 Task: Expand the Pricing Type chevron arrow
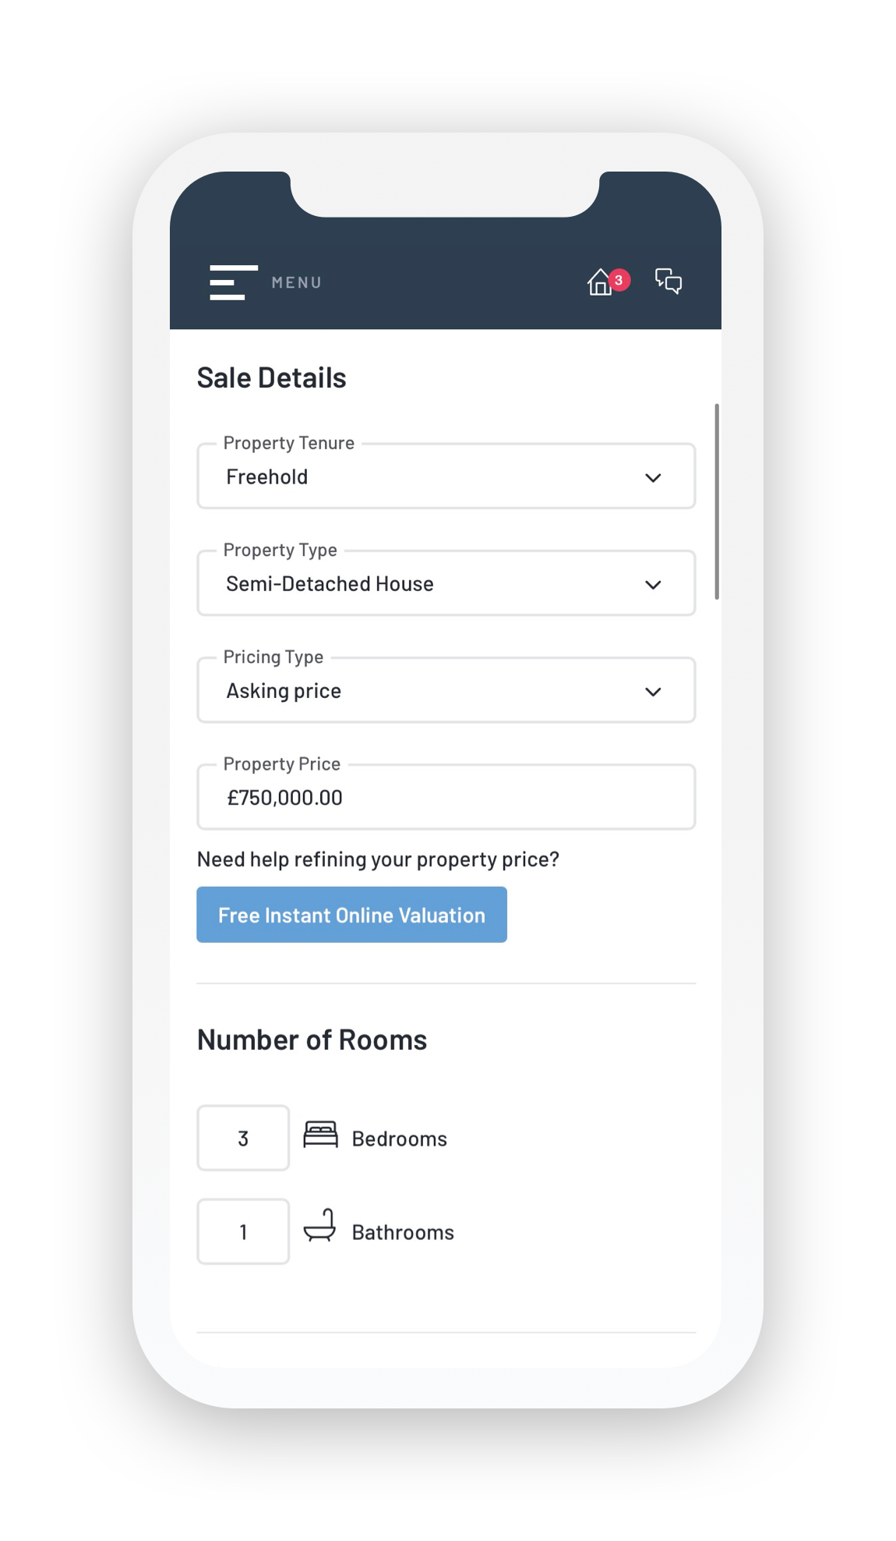[x=653, y=691]
